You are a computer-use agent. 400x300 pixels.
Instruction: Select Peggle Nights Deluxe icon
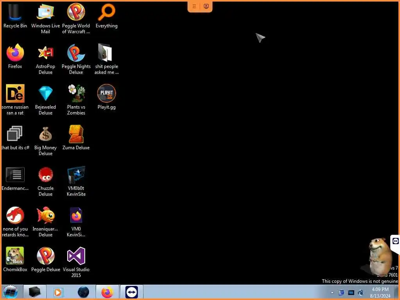tap(76, 59)
